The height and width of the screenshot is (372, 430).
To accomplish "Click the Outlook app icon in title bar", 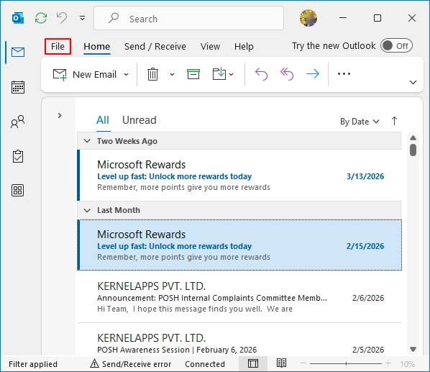I will 18,18.
